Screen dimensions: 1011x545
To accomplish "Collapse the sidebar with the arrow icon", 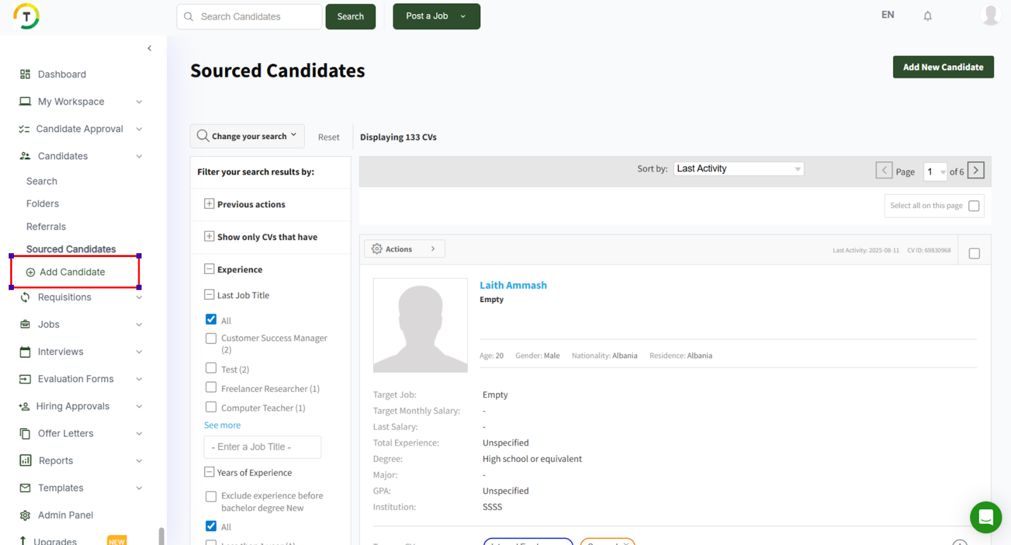I will 150,48.
